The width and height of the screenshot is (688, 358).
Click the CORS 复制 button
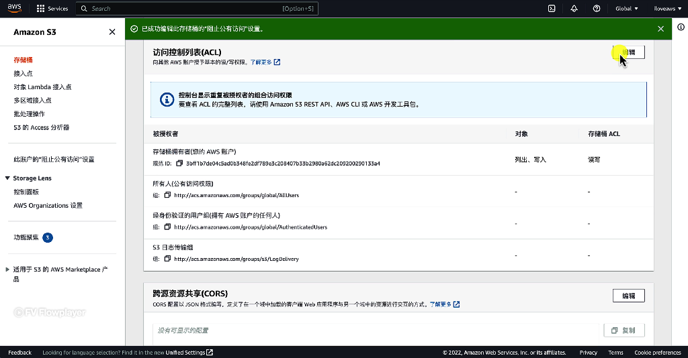click(x=624, y=331)
